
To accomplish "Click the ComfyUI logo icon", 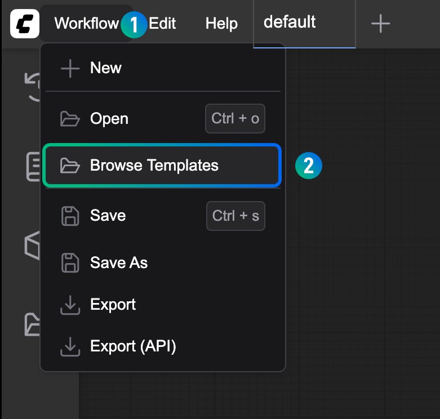I will [x=24, y=24].
